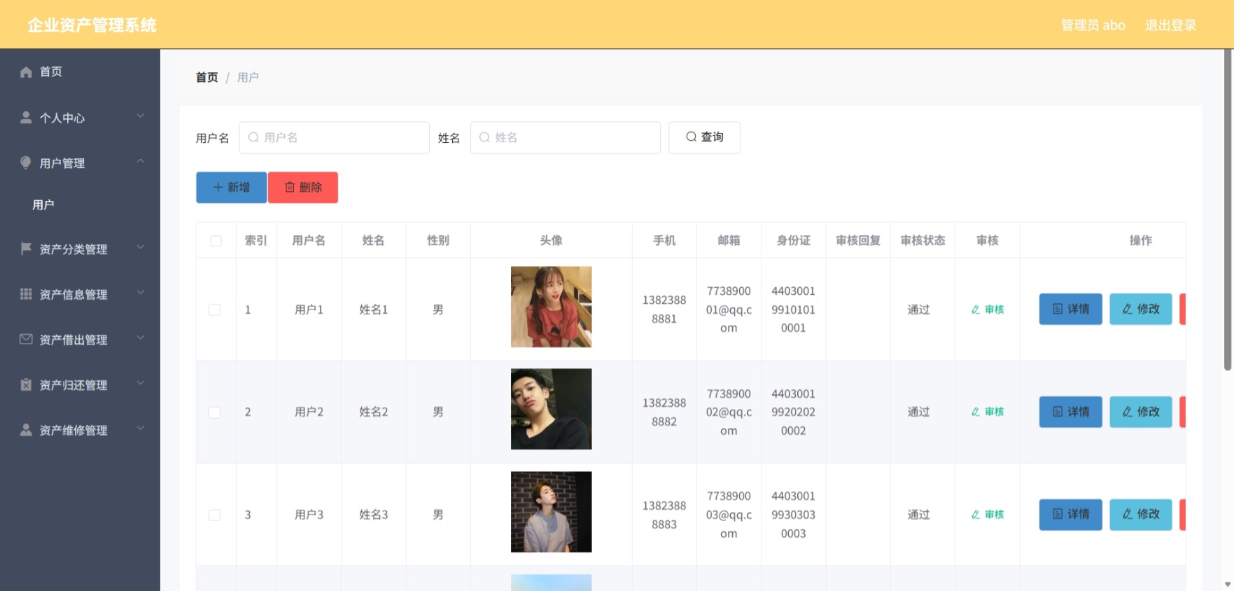Screen dimensions: 1234x591
Task: Click the 资产维修管理 user icon
Action: click(26, 430)
